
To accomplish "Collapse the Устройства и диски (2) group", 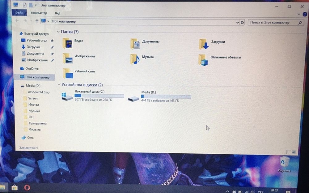I will [59, 85].
